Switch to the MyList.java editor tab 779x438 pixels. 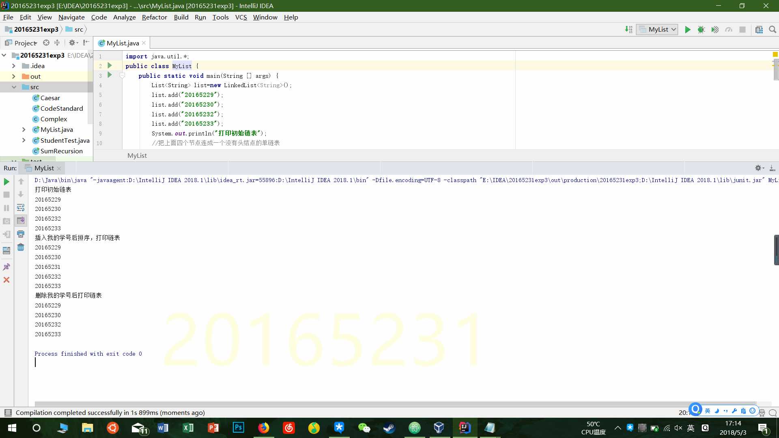coord(123,43)
